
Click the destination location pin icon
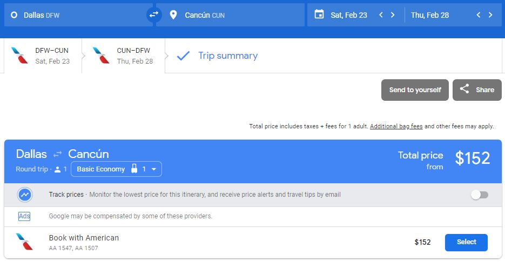click(x=173, y=15)
